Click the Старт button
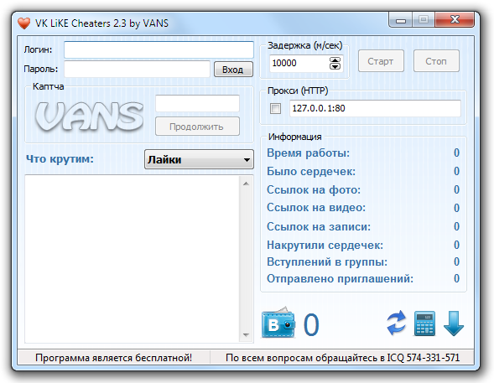This screenshot has height=383, width=494. coord(381,61)
